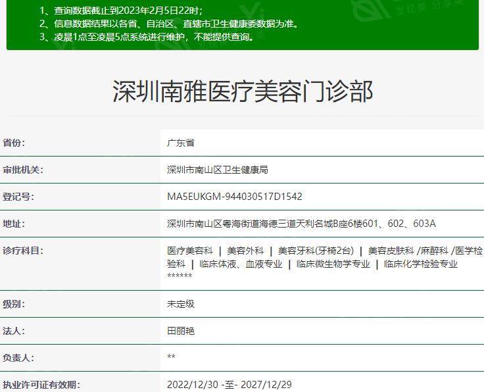Screen dimensions: 484x392
Task: Click the province value 广东省
Action: coord(181,143)
